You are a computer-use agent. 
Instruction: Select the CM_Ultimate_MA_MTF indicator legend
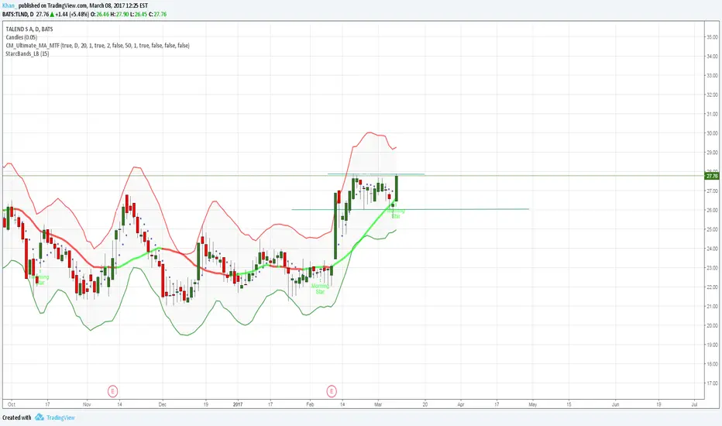coord(98,46)
